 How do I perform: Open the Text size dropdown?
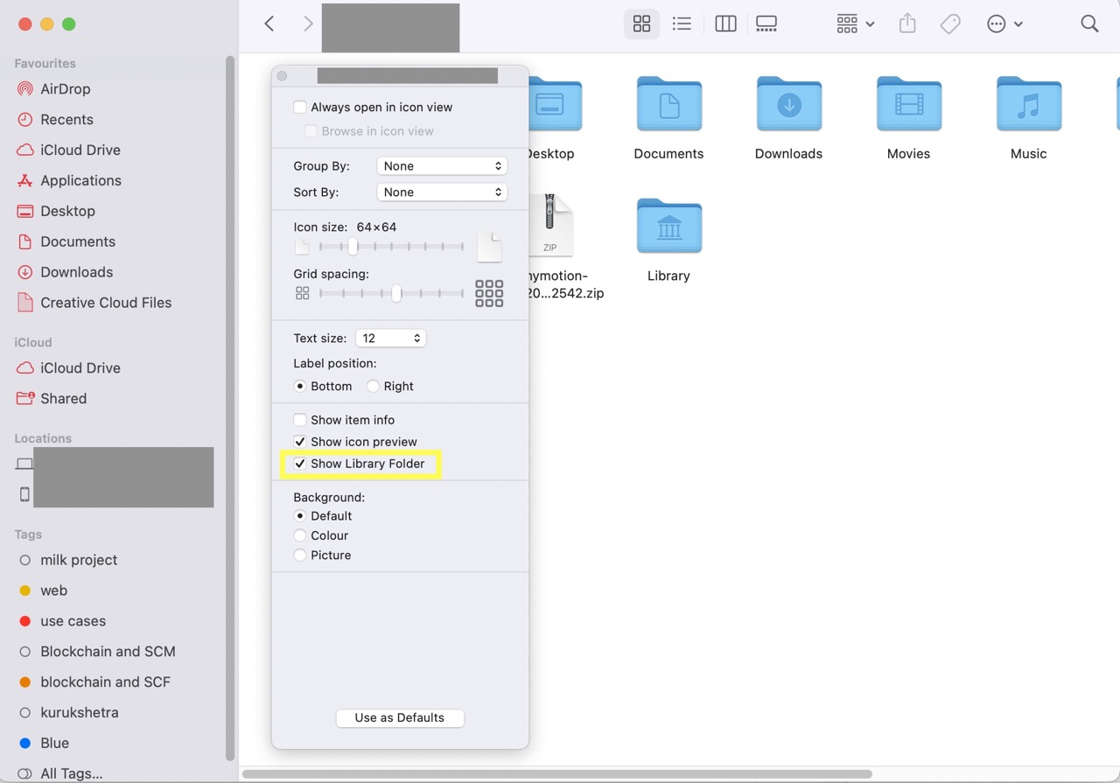pos(390,338)
